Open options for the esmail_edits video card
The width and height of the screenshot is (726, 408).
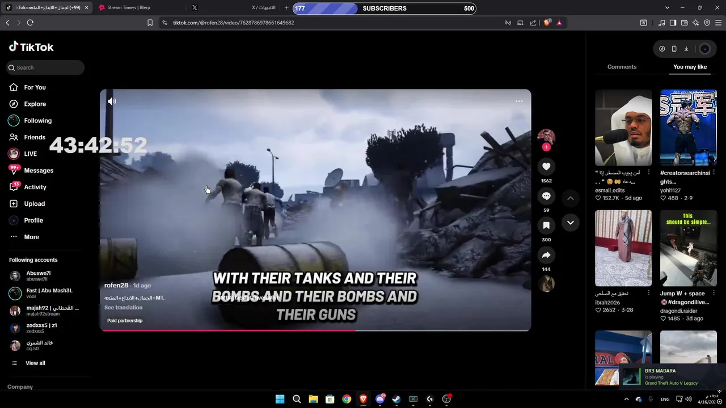click(649, 173)
